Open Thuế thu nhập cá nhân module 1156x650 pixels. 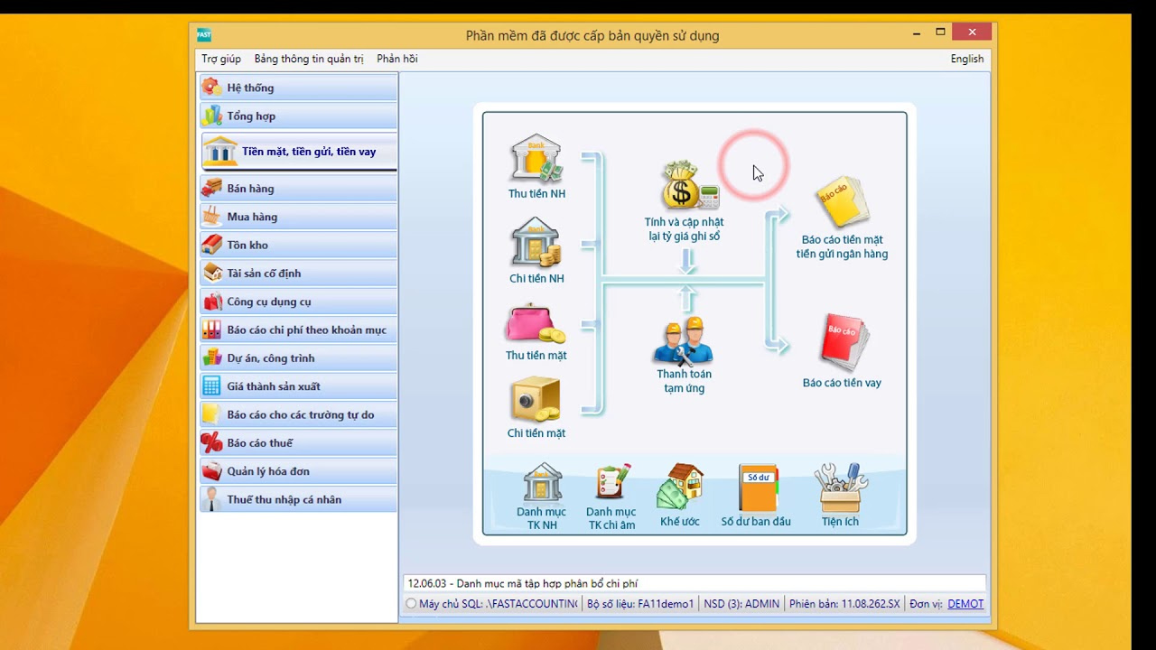pyautogui.click(x=298, y=499)
